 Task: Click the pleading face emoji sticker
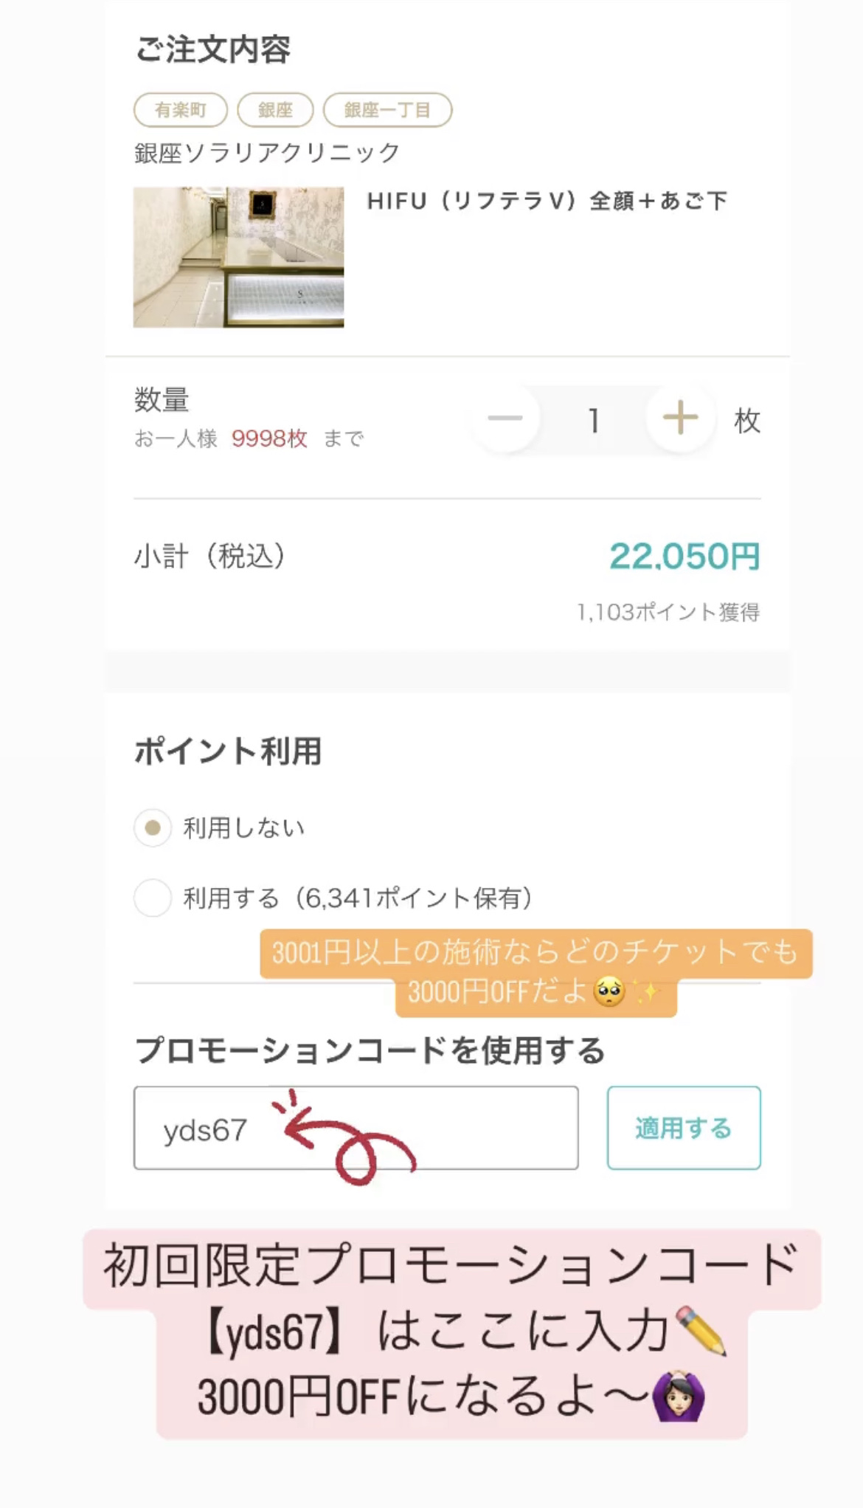coord(609,991)
